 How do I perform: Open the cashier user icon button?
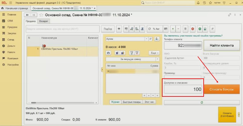tap(157, 39)
